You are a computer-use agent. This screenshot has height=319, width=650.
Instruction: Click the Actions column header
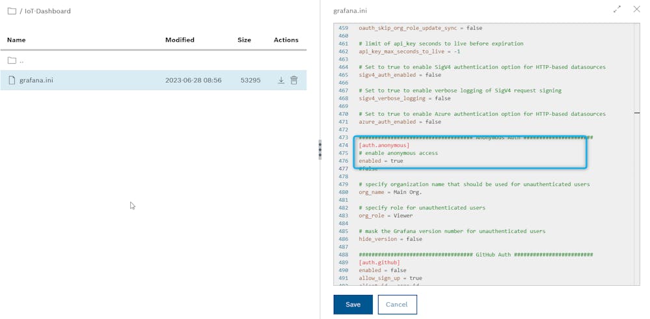tap(286, 40)
